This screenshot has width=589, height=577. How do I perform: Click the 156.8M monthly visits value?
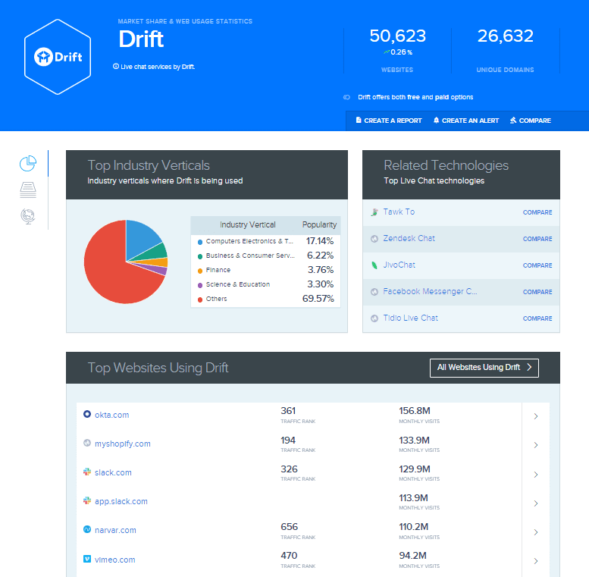[x=415, y=411]
